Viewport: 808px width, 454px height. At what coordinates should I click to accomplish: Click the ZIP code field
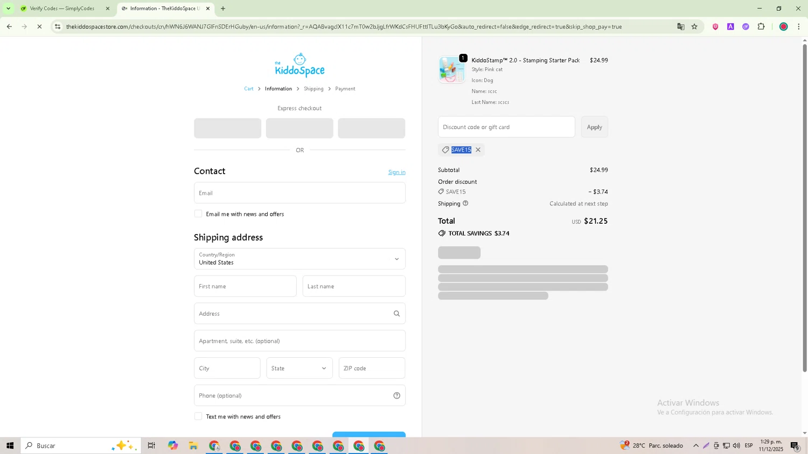372,368
